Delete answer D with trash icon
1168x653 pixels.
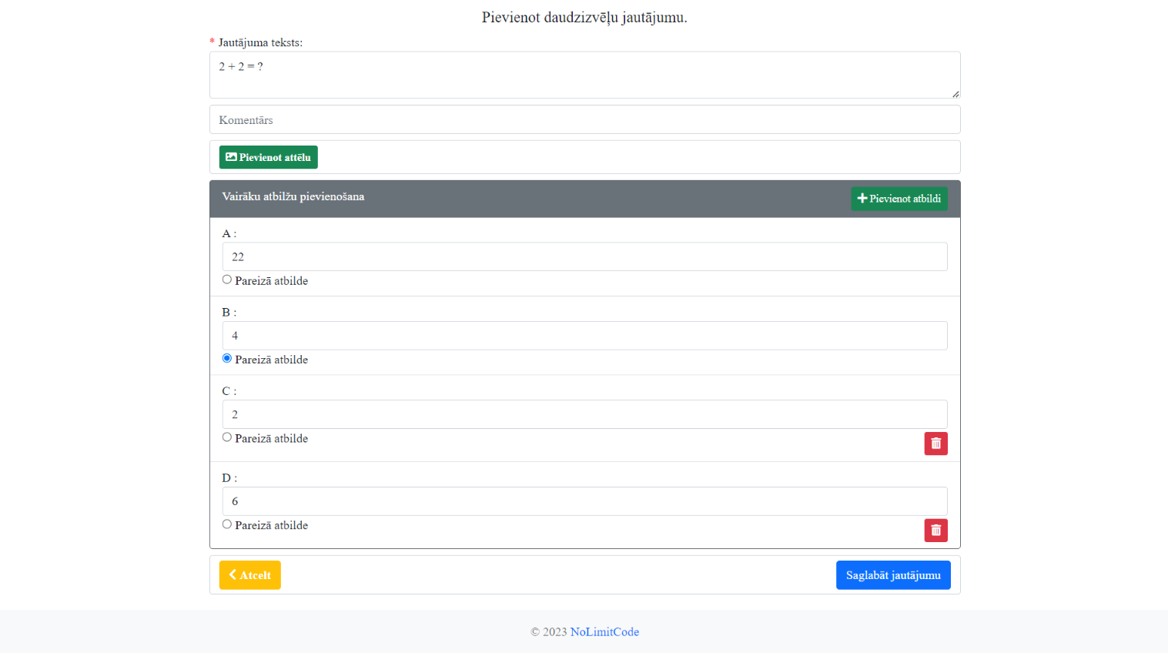[x=935, y=531]
